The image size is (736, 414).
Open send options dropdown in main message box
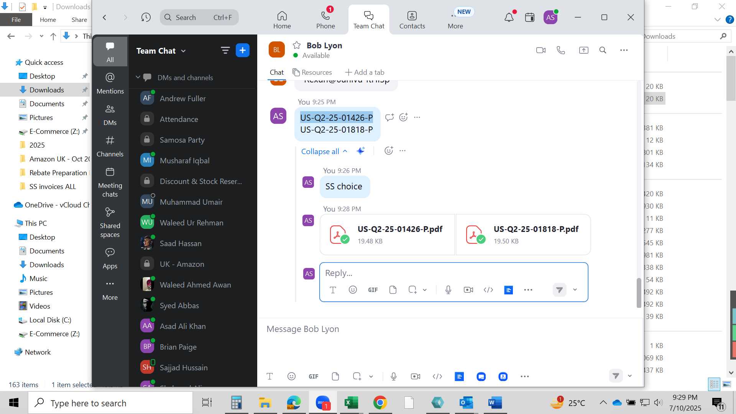click(x=630, y=376)
